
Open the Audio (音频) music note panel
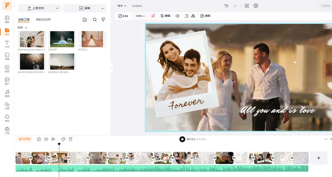7,93
